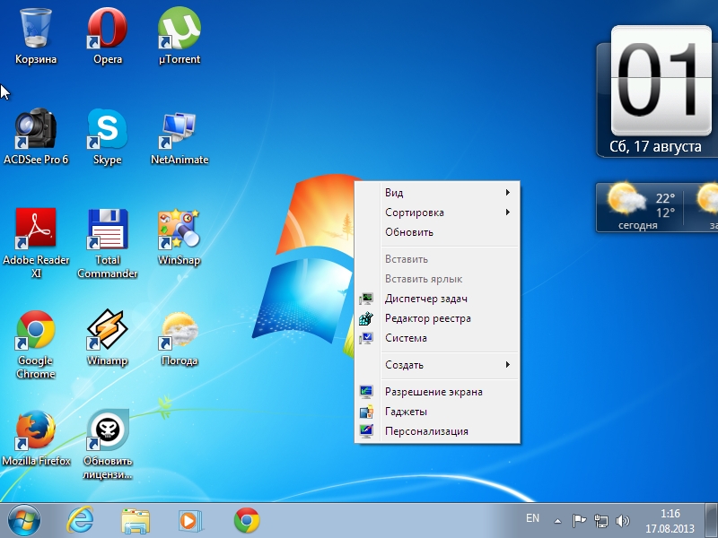Choose Гаджеты in the context menu
Viewport: 718px width, 538px height.
coord(437,412)
